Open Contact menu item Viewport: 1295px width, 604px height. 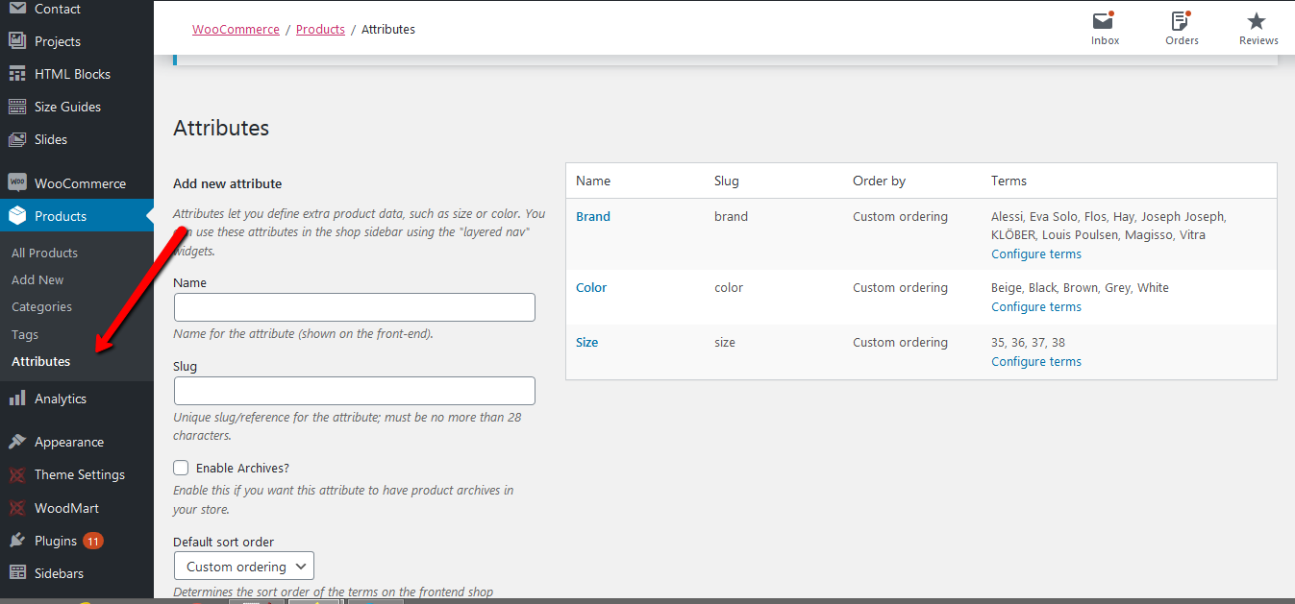tap(58, 9)
